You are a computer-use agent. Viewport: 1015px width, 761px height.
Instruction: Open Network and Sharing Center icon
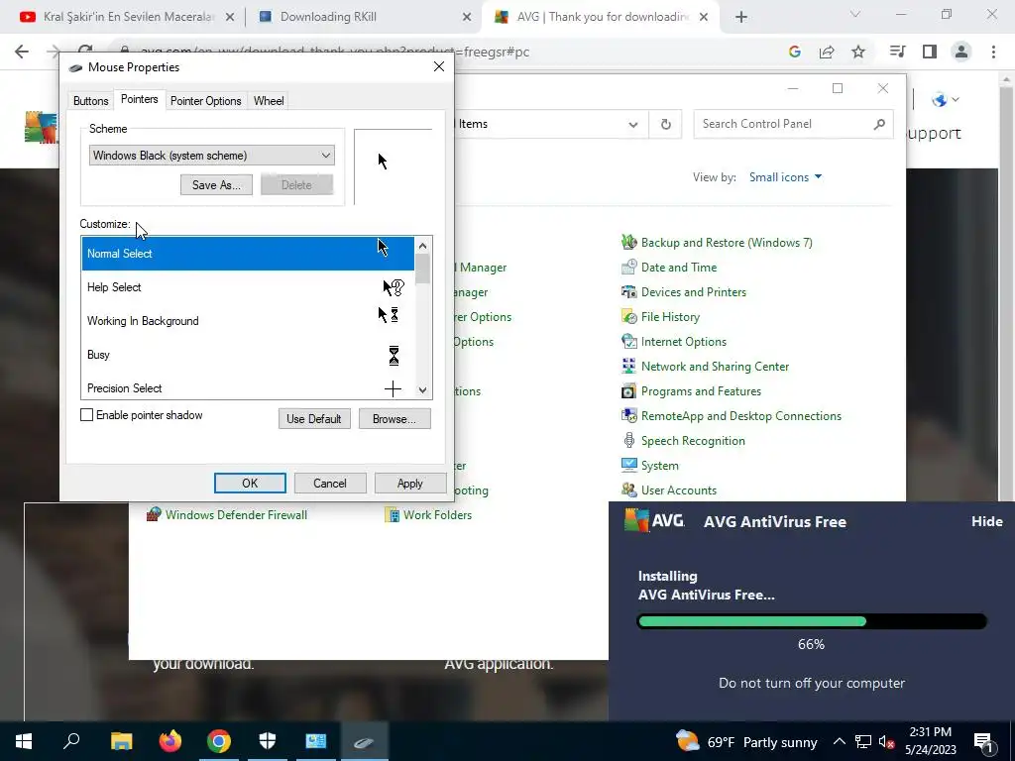[x=628, y=367]
